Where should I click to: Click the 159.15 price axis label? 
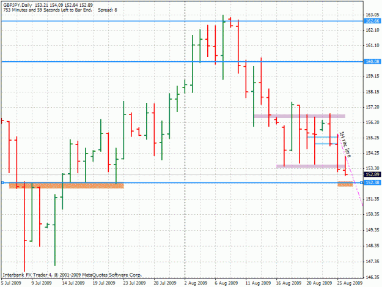click(x=372, y=76)
